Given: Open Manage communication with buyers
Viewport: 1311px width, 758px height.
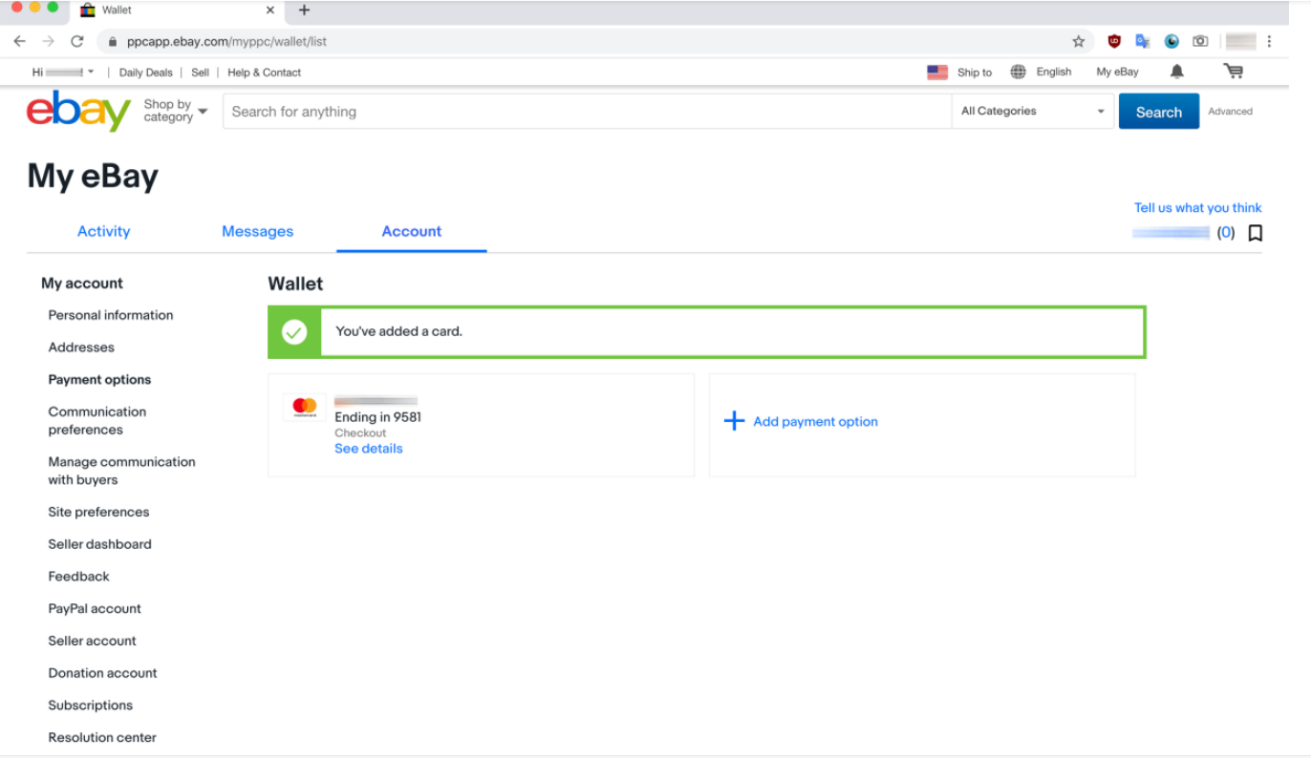Looking at the screenshot, I should 121,471.
